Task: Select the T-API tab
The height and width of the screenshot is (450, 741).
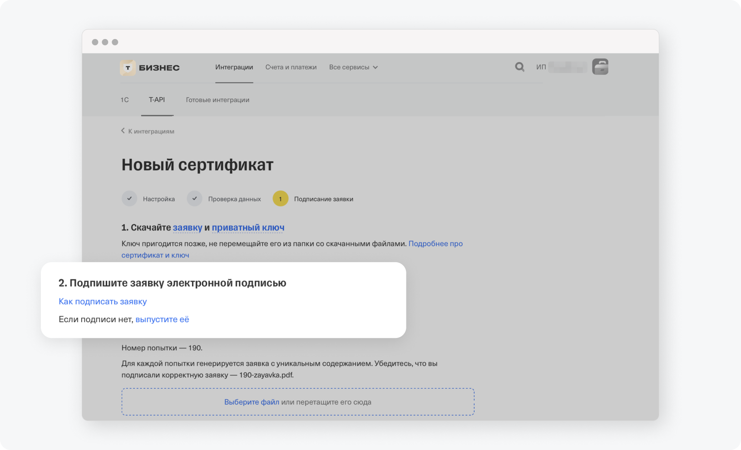Action: [157, 100]
